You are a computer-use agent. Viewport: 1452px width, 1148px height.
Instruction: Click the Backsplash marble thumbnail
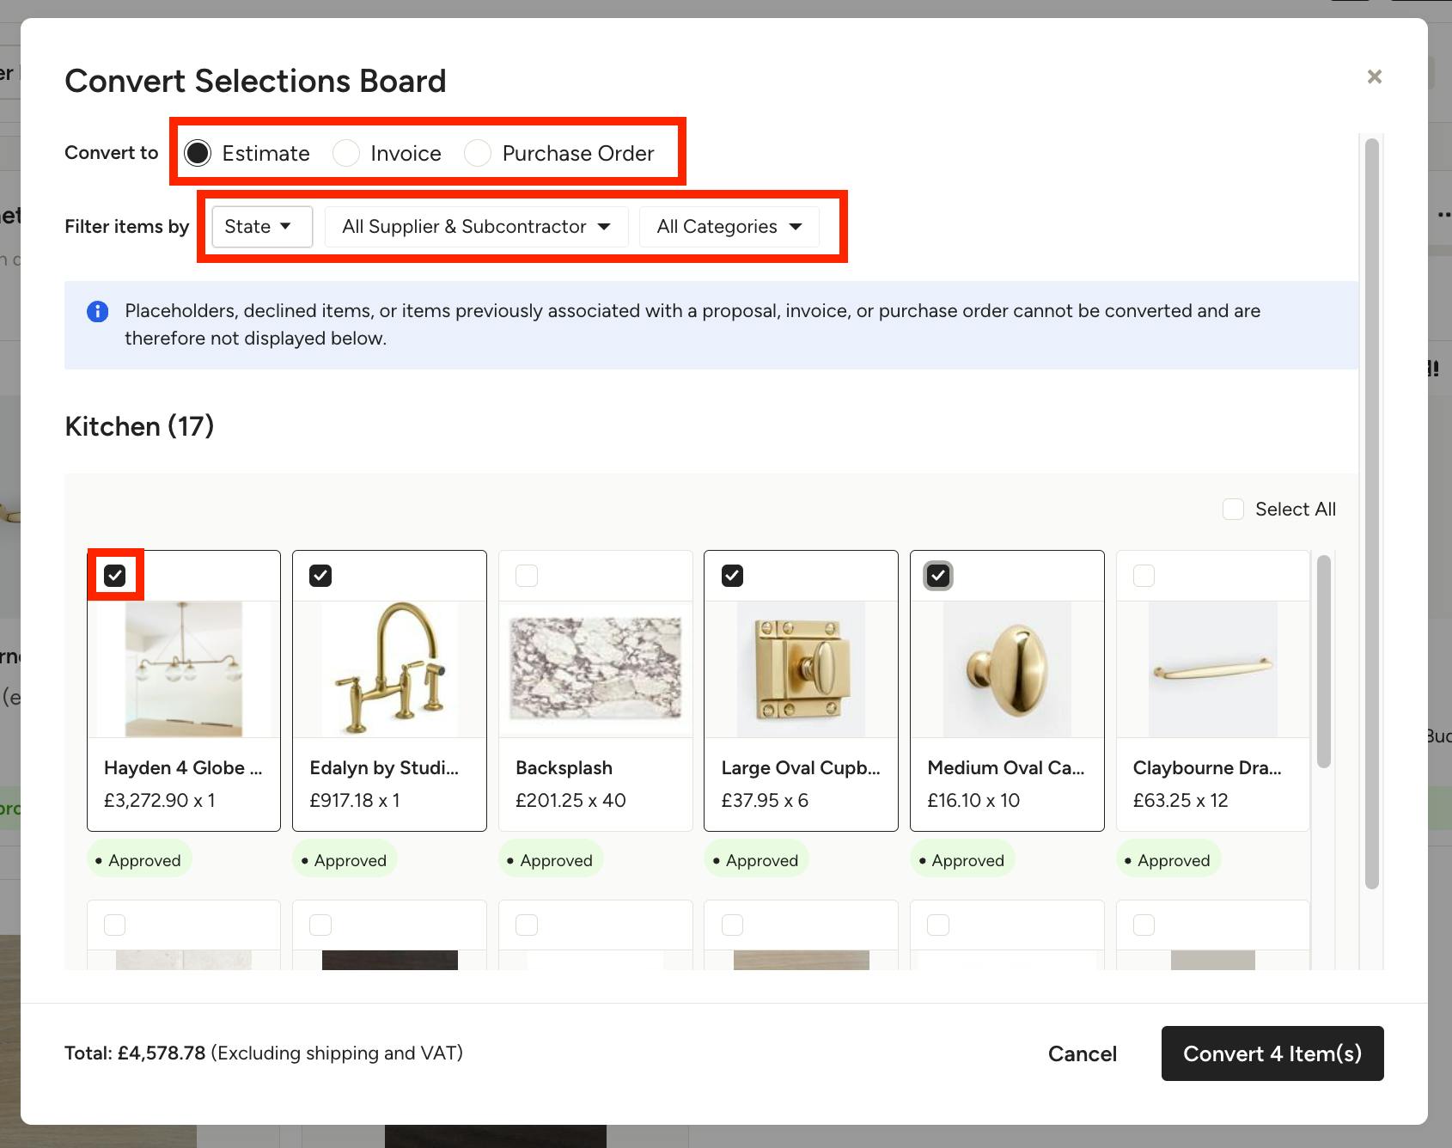pyautogui.click(x=595, y=669)
